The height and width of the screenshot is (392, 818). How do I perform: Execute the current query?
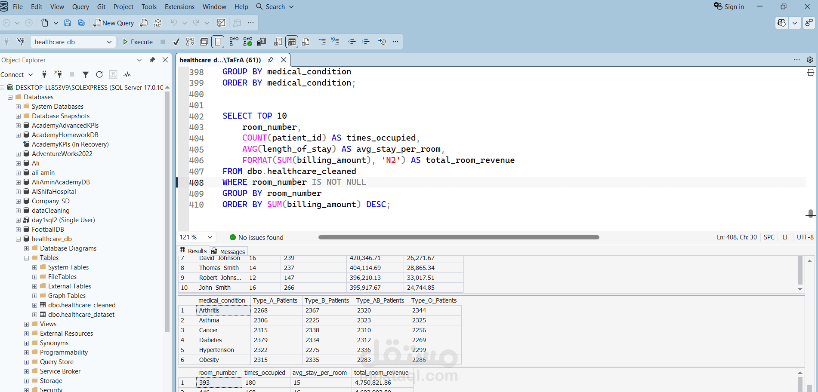[138, 42]
